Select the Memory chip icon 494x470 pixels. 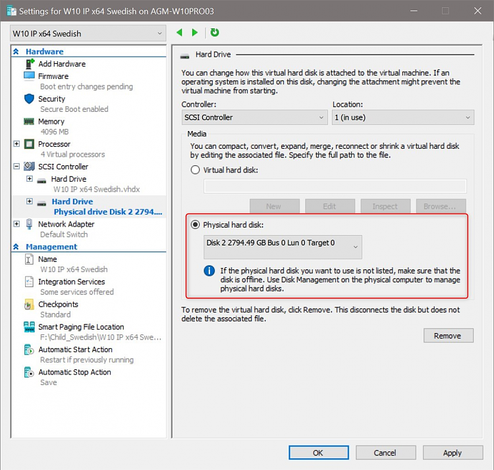tap(29, 122)
